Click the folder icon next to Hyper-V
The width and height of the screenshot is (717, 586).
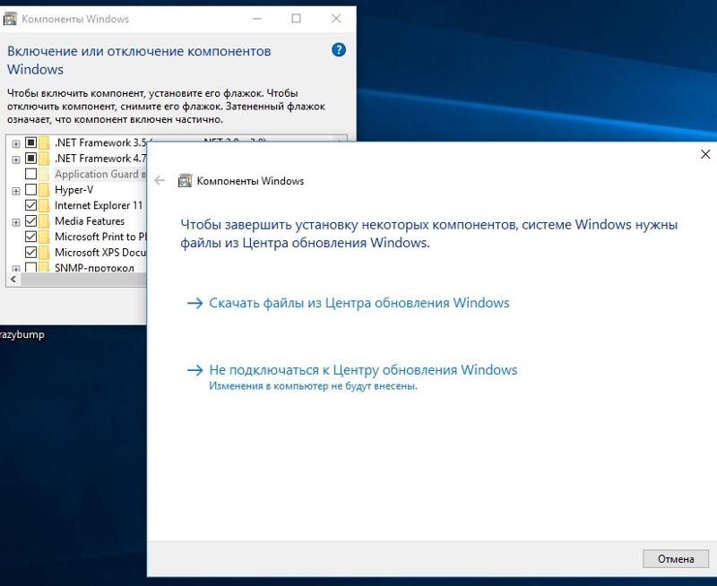coord(44,190)
